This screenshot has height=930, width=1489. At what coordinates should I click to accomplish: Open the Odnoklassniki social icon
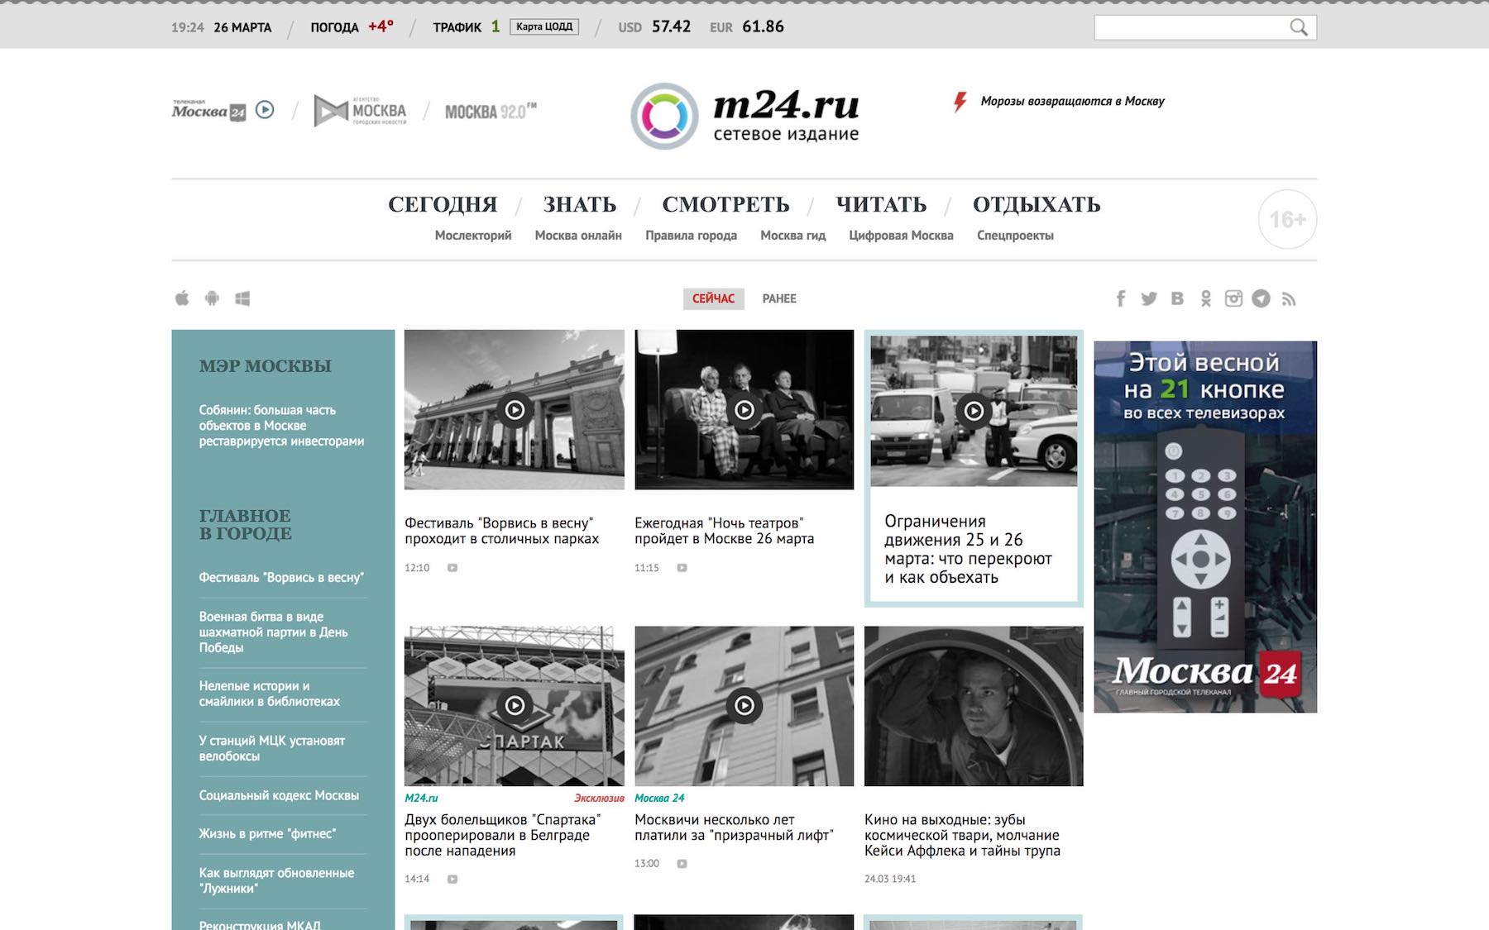1206,298
